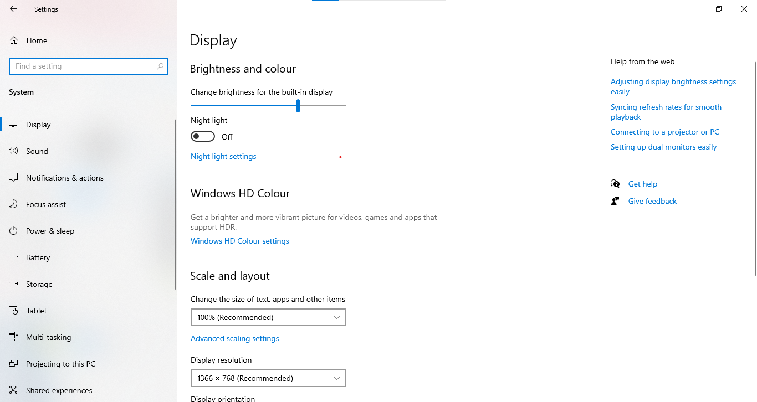757x402 pixels.
Task: Click the Sound speaker icon
Action: coord(14,151)
